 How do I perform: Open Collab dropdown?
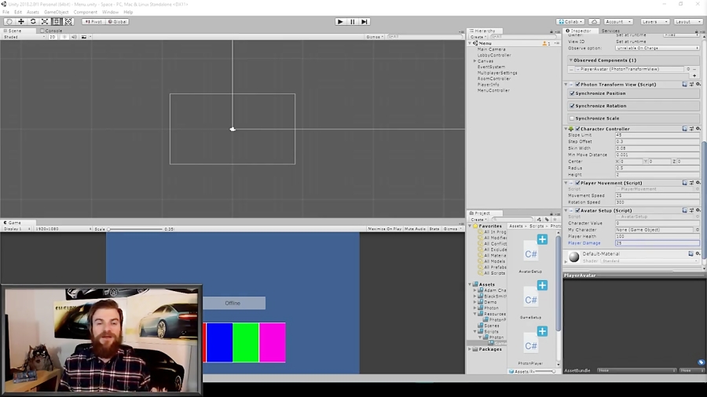click(x=571, y=22)
